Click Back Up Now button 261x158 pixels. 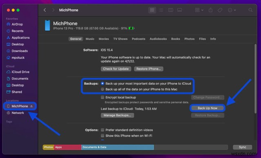coord(208,108)
